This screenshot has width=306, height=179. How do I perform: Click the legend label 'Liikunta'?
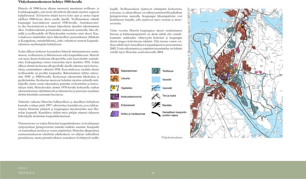click(125, 79)
